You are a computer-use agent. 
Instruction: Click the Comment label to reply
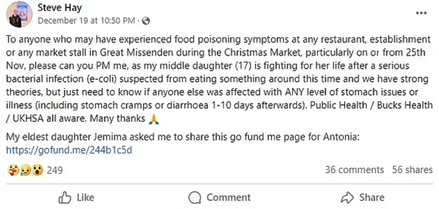click(228, 197)
